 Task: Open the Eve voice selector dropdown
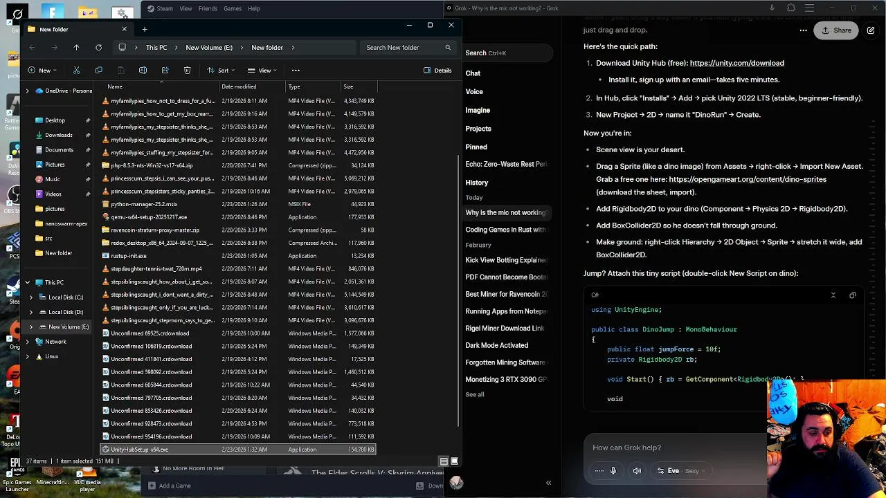681,471
